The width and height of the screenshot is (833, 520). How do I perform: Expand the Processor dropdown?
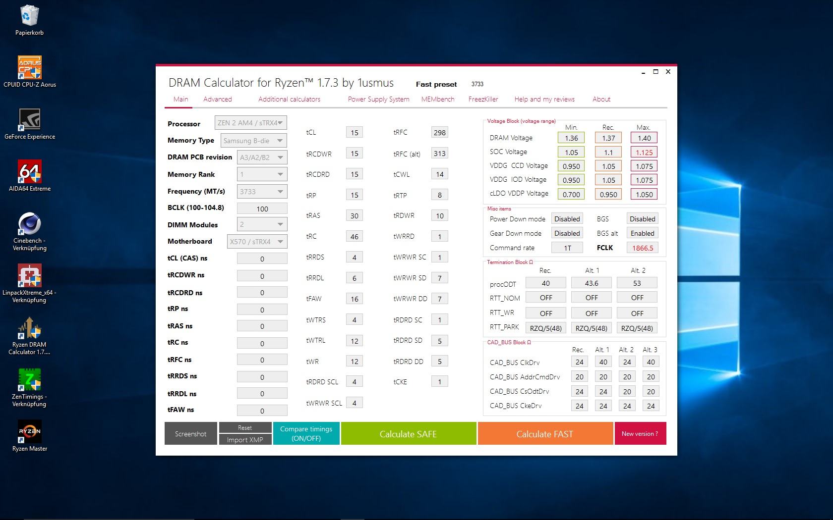(251, 123)
